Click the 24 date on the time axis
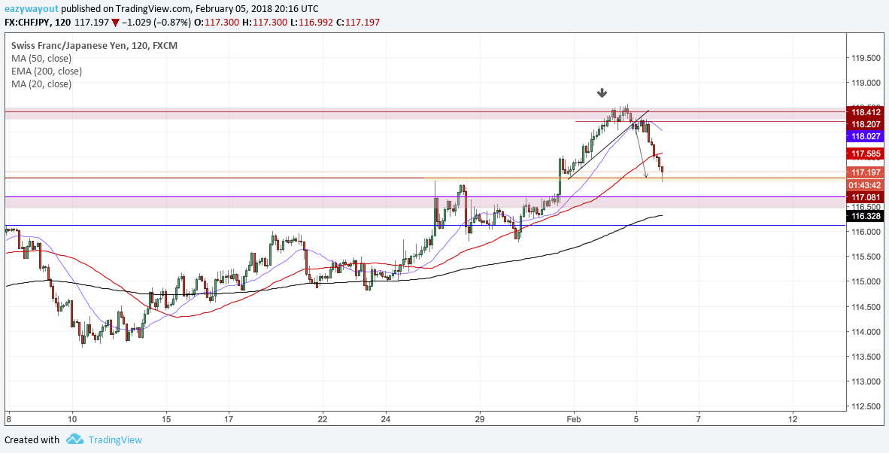The image size is (889, 453). click(386, 419)
